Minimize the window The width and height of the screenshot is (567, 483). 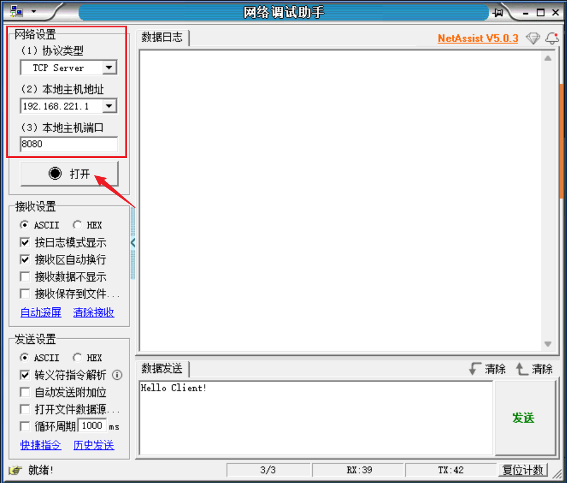pos(526,13)
